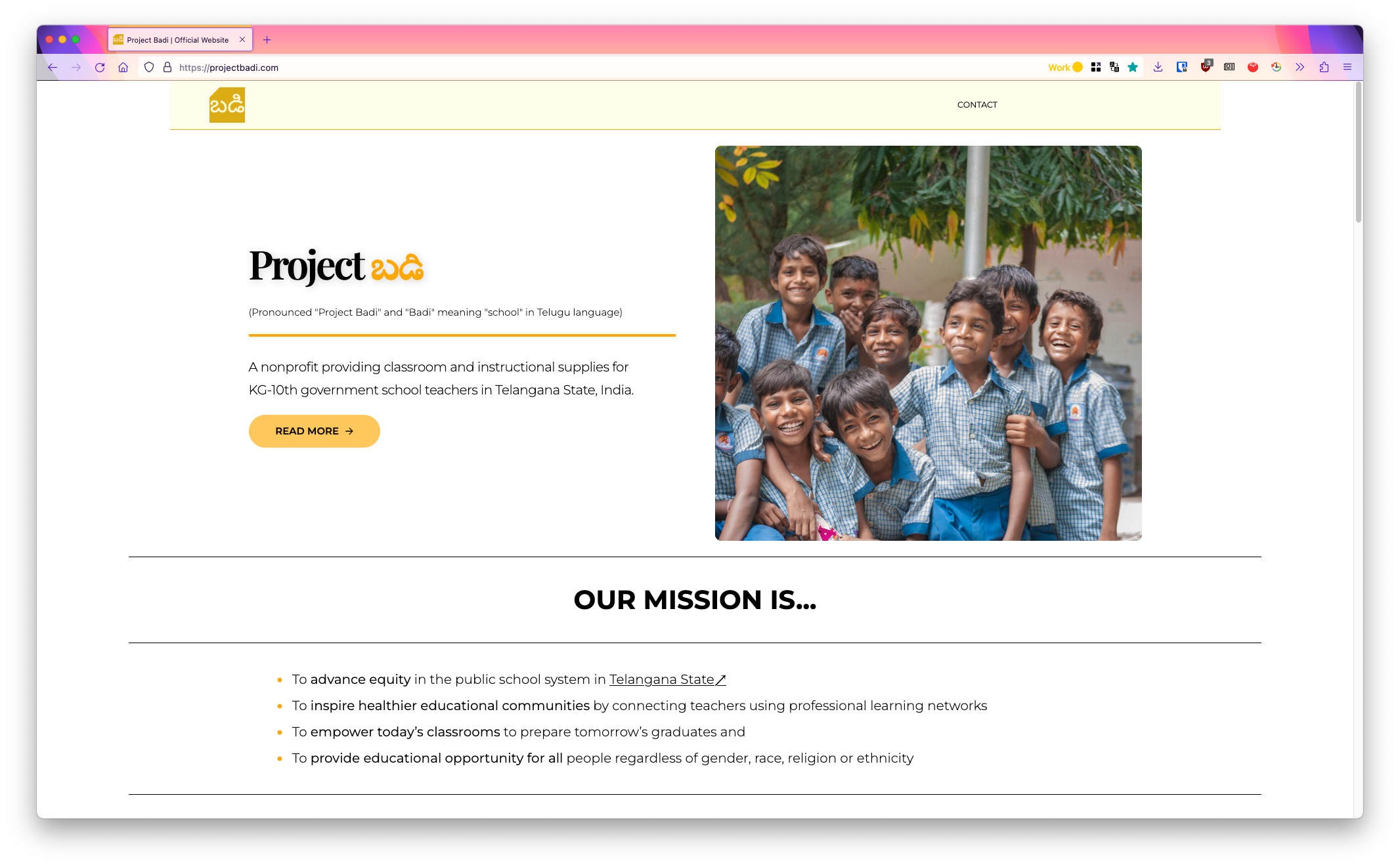Click the tracking protection shield icon
This screenshot has height=867, width=1400.
coord(149,67)
